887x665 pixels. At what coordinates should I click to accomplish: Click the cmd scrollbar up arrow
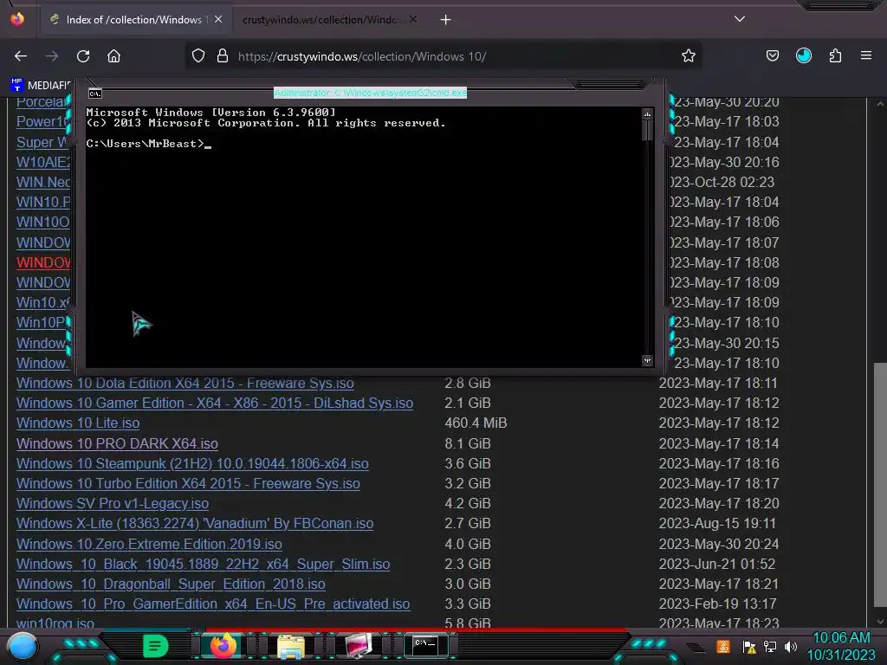coord(647,115)
